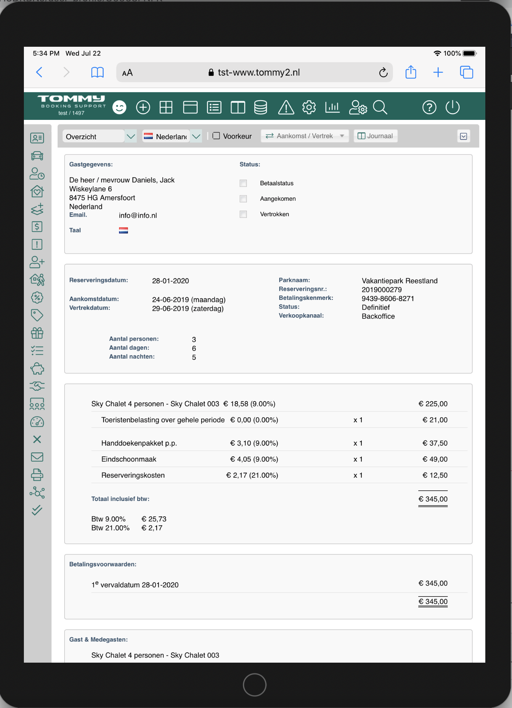
Task: Open the list view icon in header
Action: 214,107
